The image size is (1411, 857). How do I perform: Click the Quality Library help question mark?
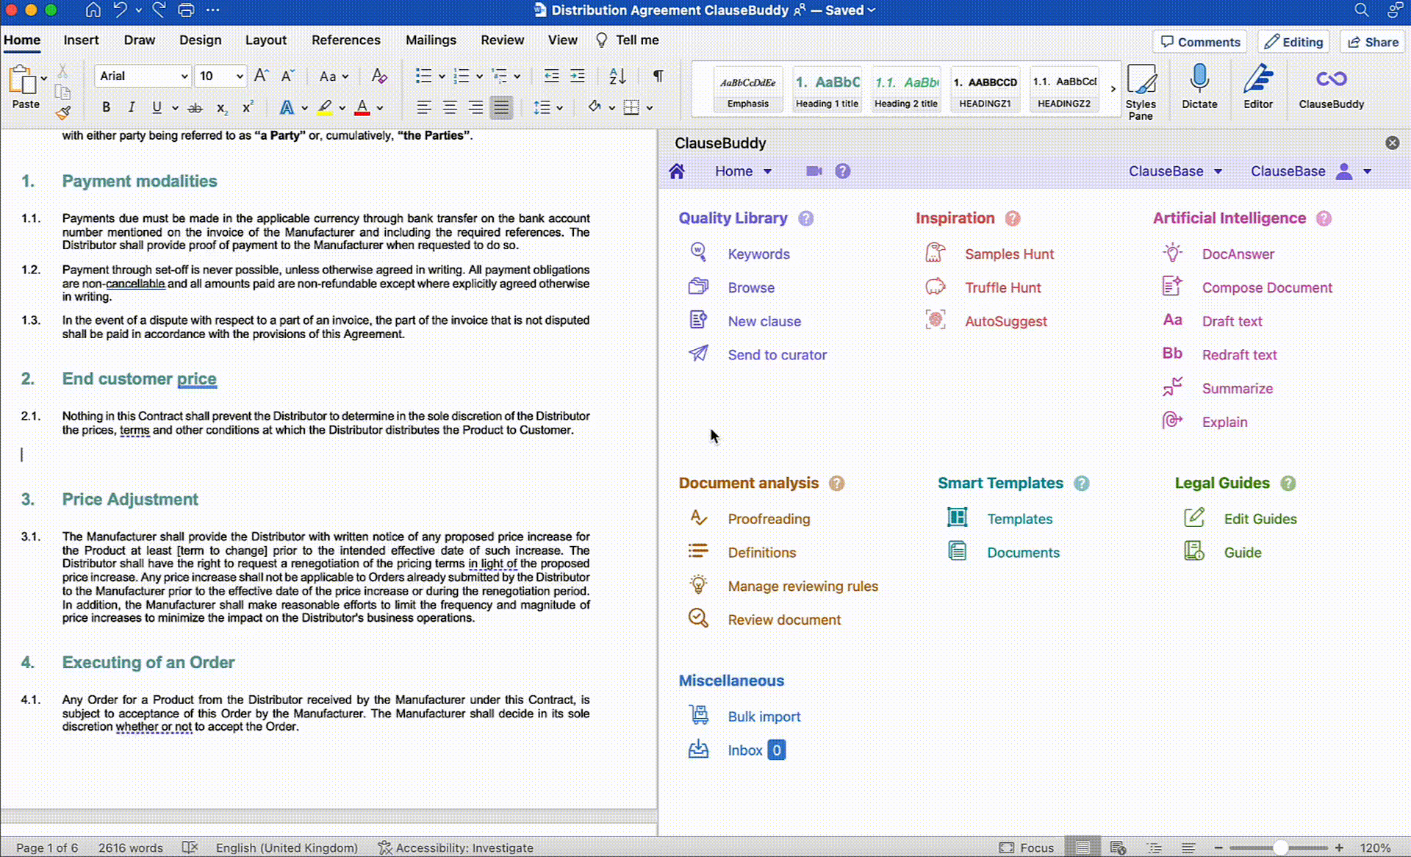(805, 218)
